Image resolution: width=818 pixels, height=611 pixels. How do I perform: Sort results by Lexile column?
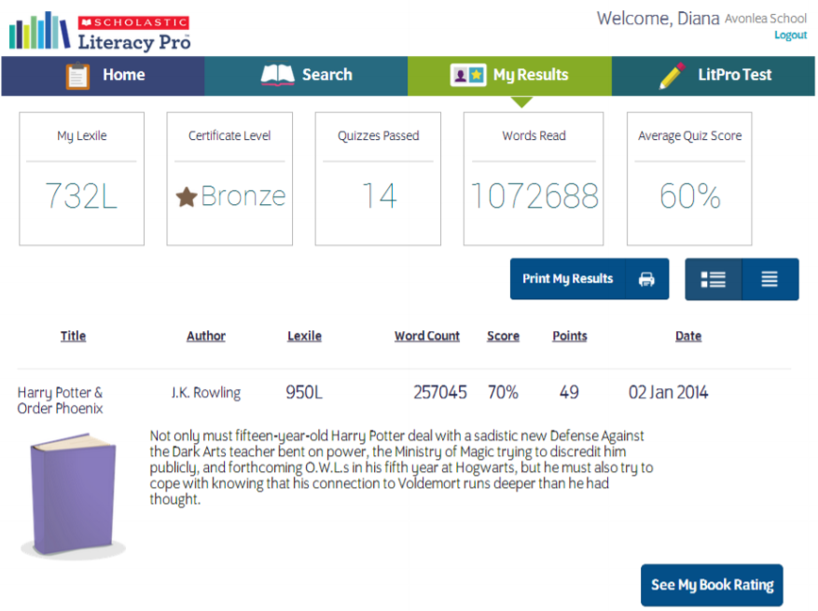tap(304, 336)
